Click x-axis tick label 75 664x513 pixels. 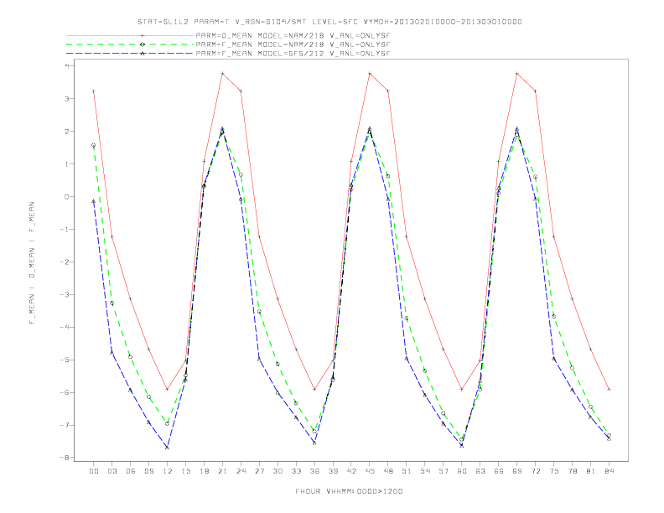pyautogui.click(x=554, y=471)
